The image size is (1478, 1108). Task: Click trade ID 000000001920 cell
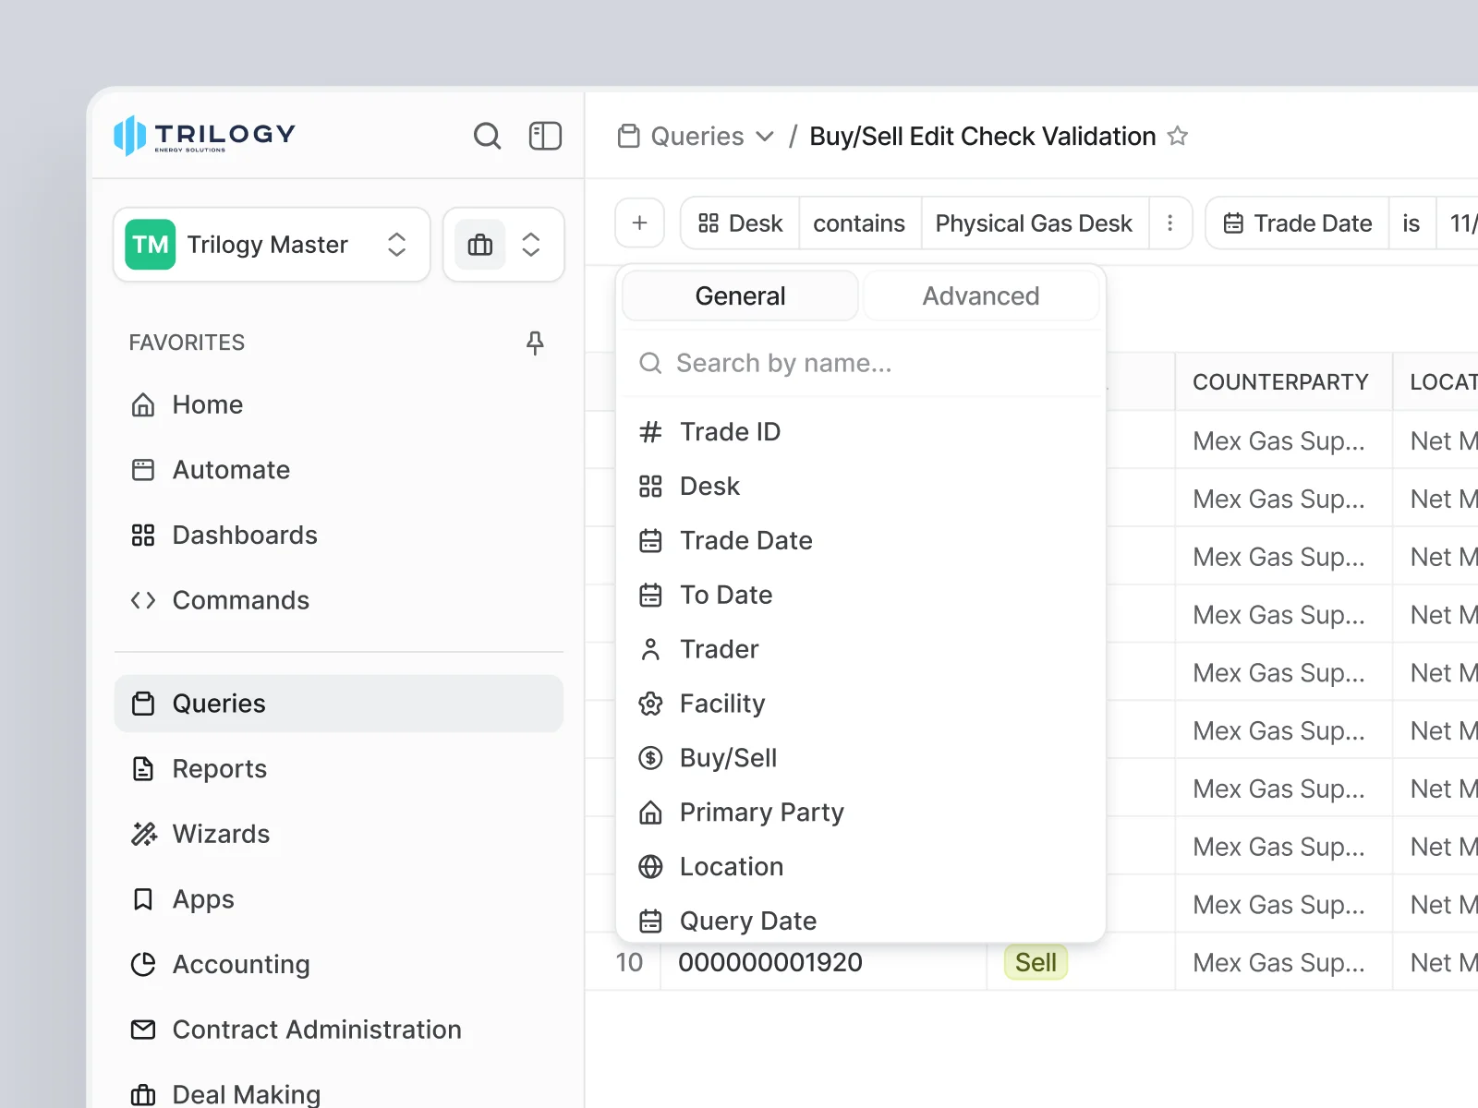coord(824,963)
